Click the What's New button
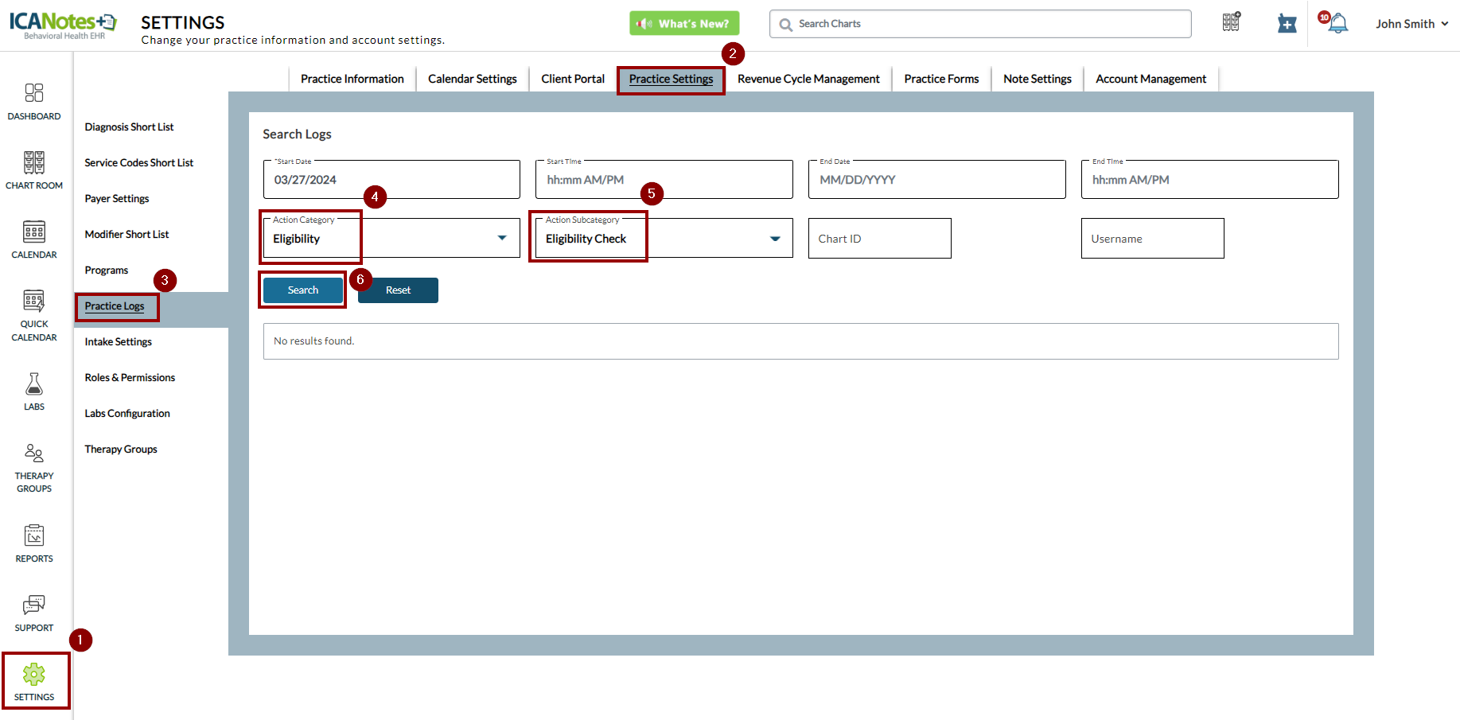 click(684, 24)
